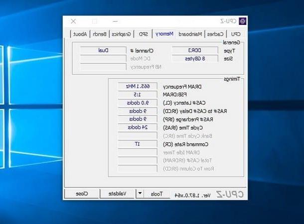Image resolution: width=304 pixels, height=224 pixels.
Task: Click the CAS# Latency value 9.0 clocks
Action: click(138, 103)
